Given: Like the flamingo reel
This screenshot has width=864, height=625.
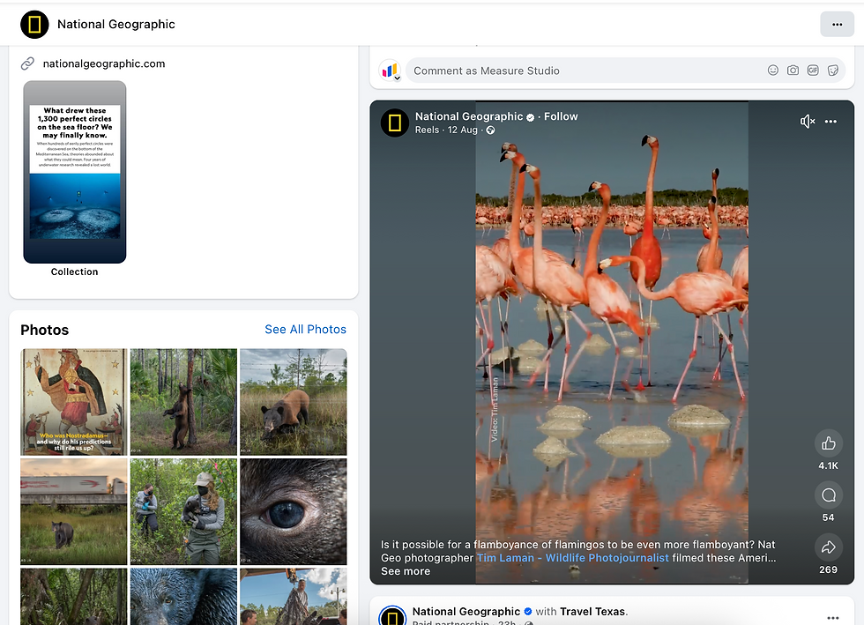Looking at the screenshot, I should click(x=828, y=443).
